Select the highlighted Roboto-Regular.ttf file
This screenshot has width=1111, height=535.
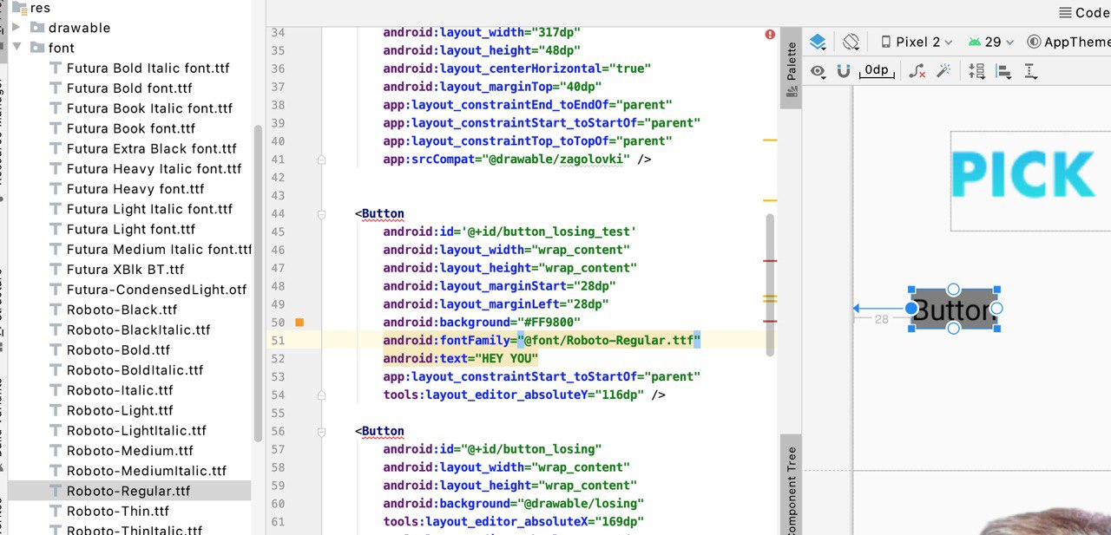click(128, 491)
